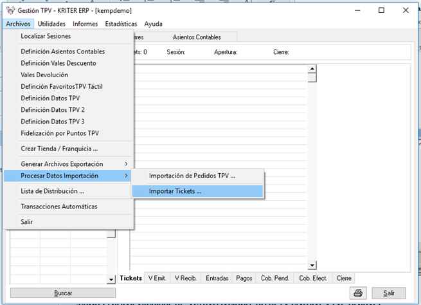Select the Cob. Pend. tab

(x=274, y=278)
